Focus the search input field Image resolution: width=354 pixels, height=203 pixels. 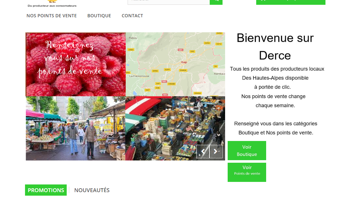(x=169, y=2)
